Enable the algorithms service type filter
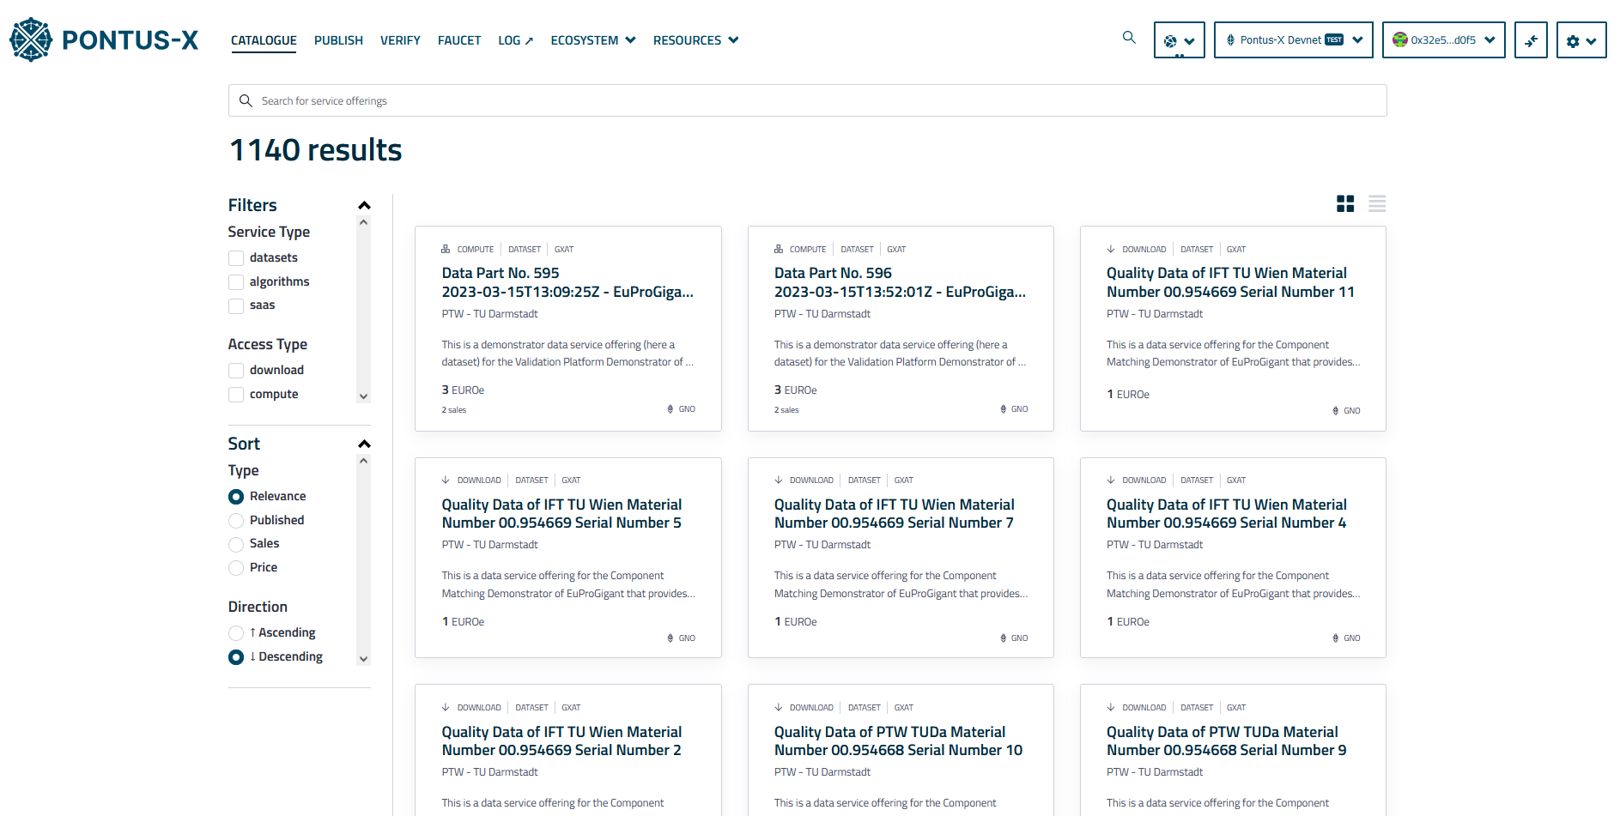 (236, 282)
